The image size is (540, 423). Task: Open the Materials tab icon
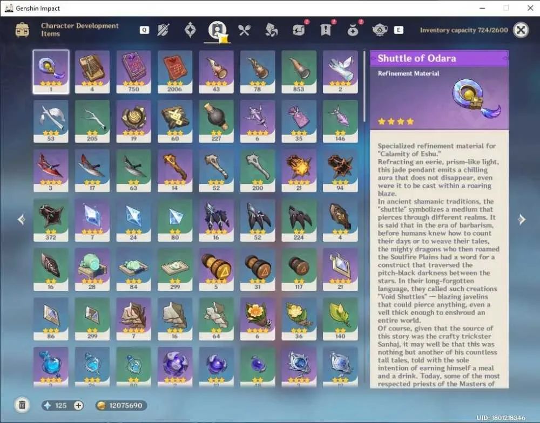(x=272, y=30)
